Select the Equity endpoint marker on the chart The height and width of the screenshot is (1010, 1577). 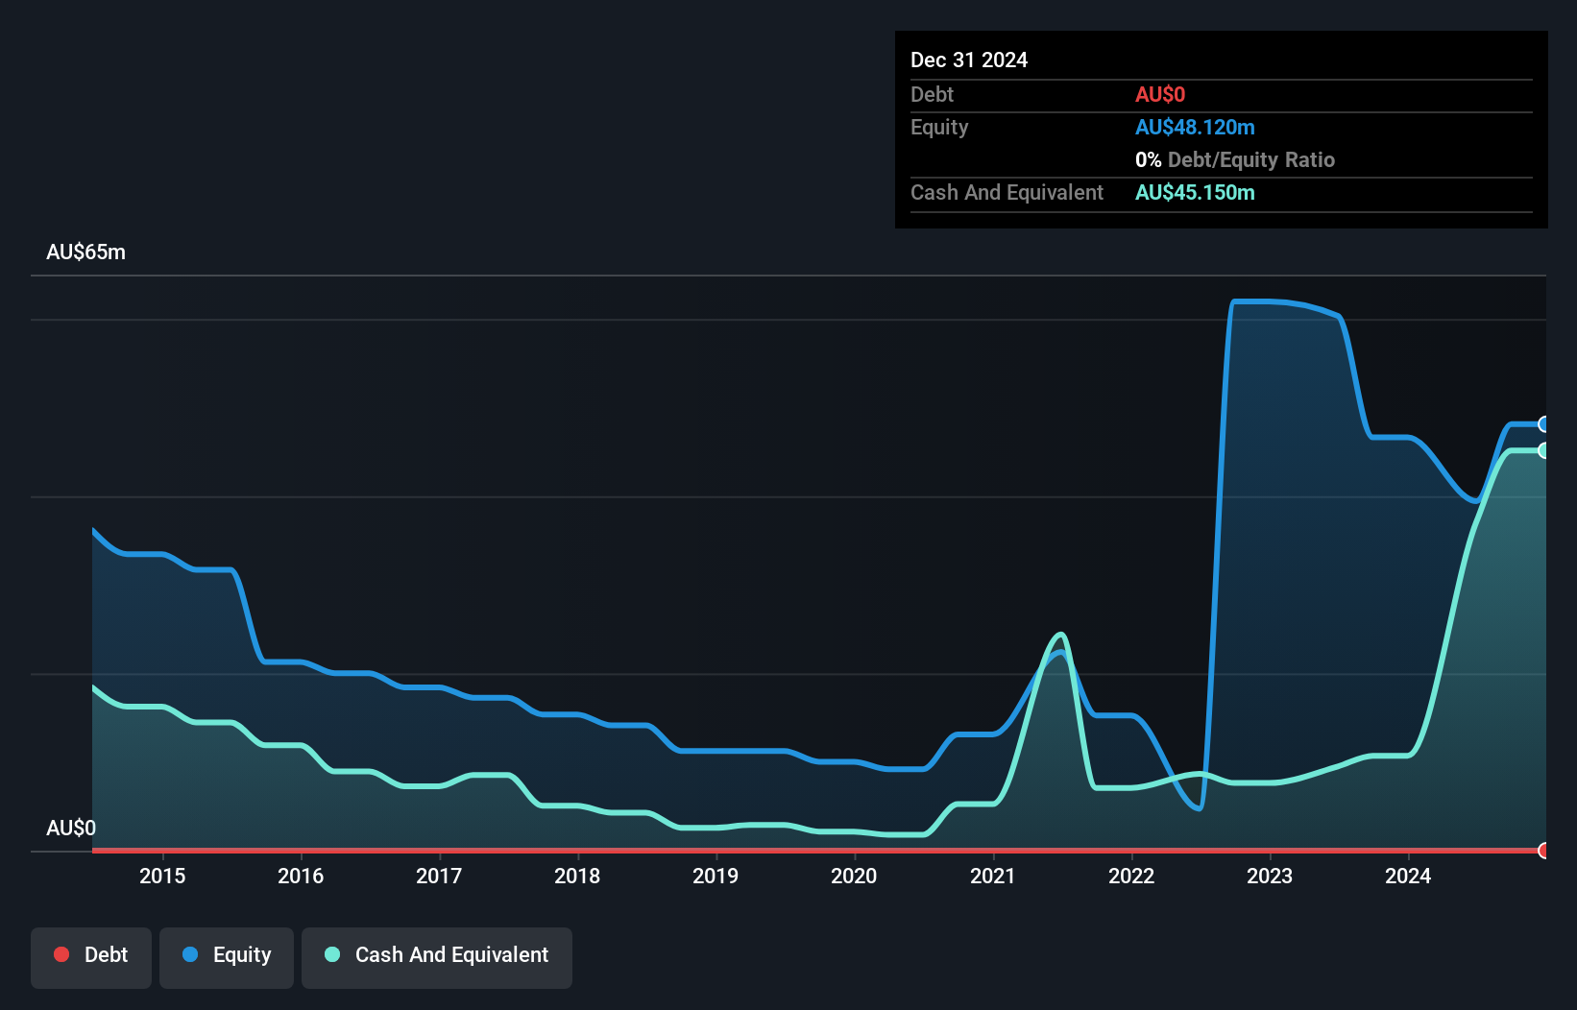[1544, 424]
